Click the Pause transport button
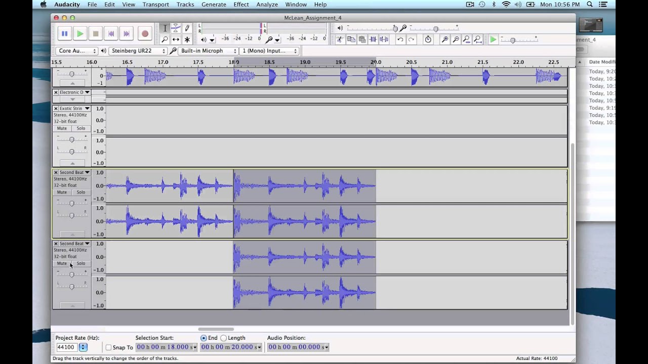 (x=64, y=34)
